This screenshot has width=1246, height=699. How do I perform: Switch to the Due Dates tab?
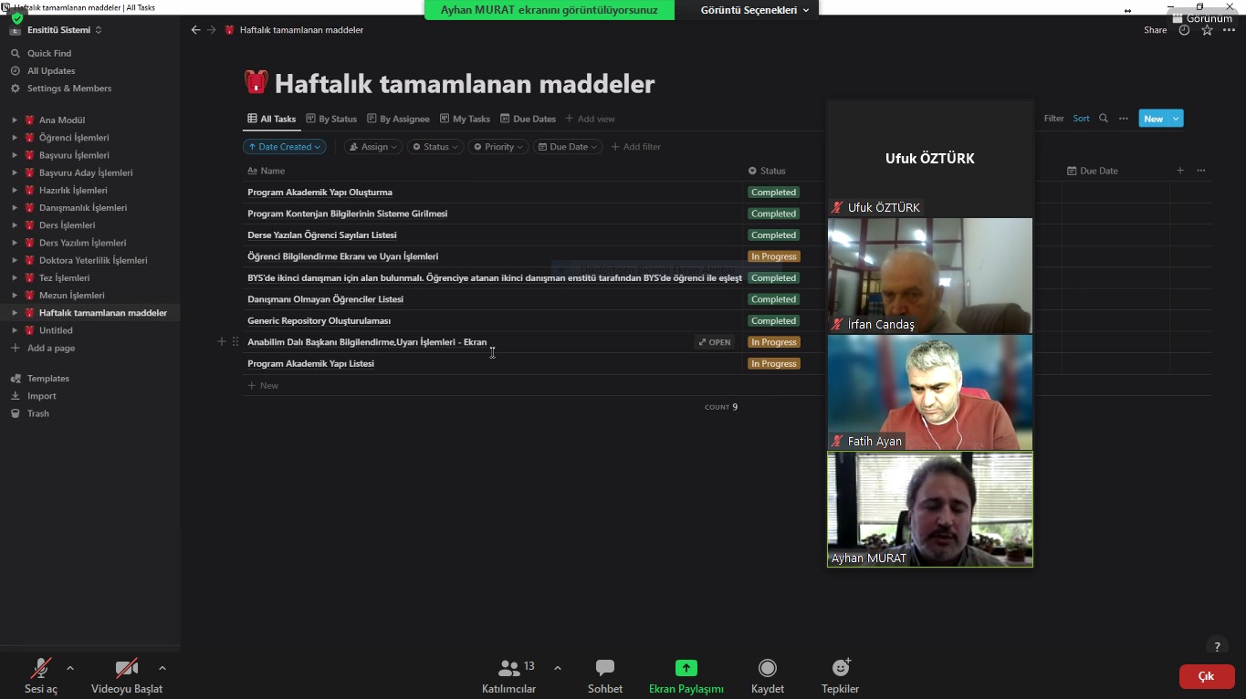(x=528, y=119)
